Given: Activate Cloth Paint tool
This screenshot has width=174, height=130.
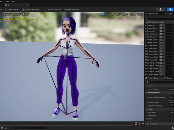Looking at the screenshot, I should click(x=53, y=9).
